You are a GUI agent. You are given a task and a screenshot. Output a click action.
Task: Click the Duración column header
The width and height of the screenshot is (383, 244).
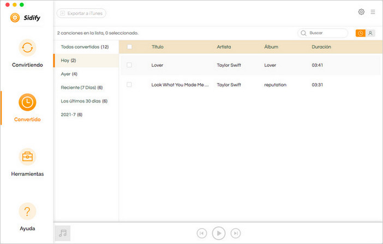[321, 47]
